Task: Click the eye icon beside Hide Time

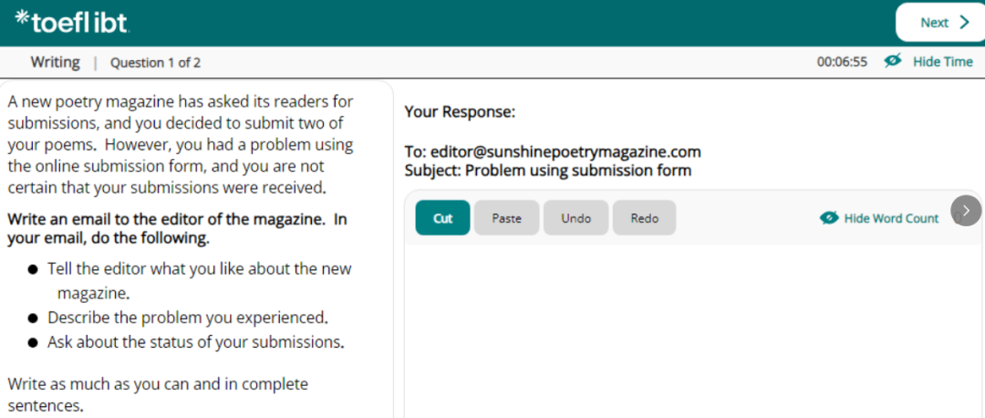Action: (x=893, y=61)
